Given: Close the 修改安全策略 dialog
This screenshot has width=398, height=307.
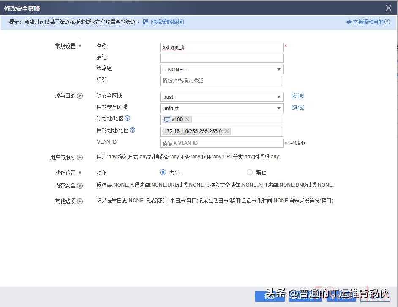Looking at the screenshot, I should [x=389, y=8].
